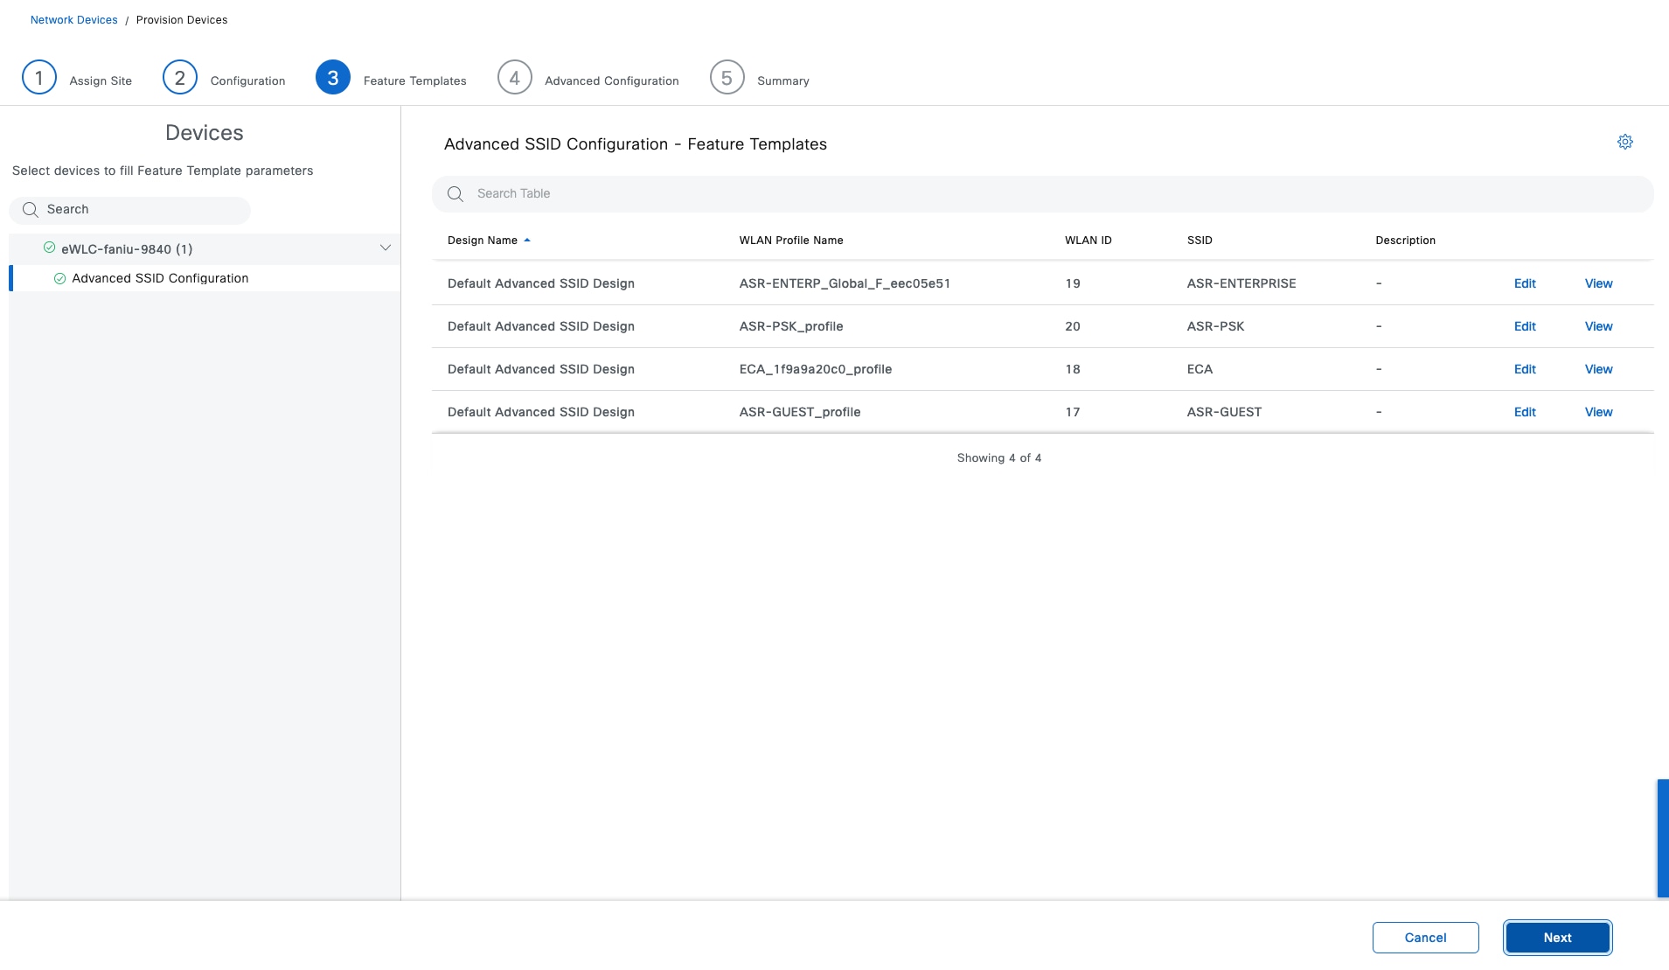This screenshot has width=1669, height=970.
Task: Click green check icon beside eWLC-faniu-9840
Action: click(x=50, y=248)
